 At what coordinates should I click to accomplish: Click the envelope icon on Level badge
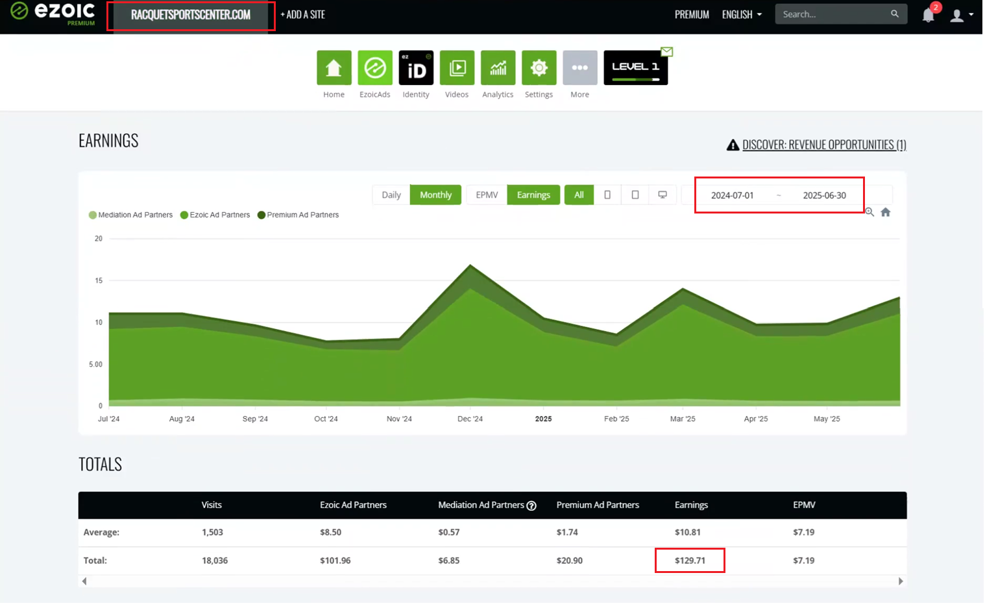click(667, 51)
